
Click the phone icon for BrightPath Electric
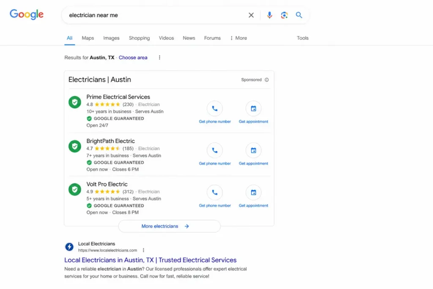[x=214, y=151]
